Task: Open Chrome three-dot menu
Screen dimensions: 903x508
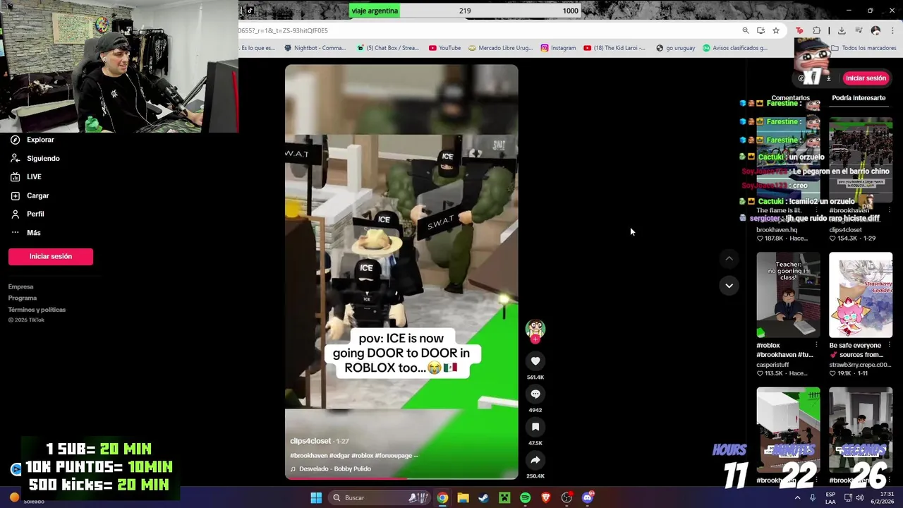Action: tap(892, 30)
